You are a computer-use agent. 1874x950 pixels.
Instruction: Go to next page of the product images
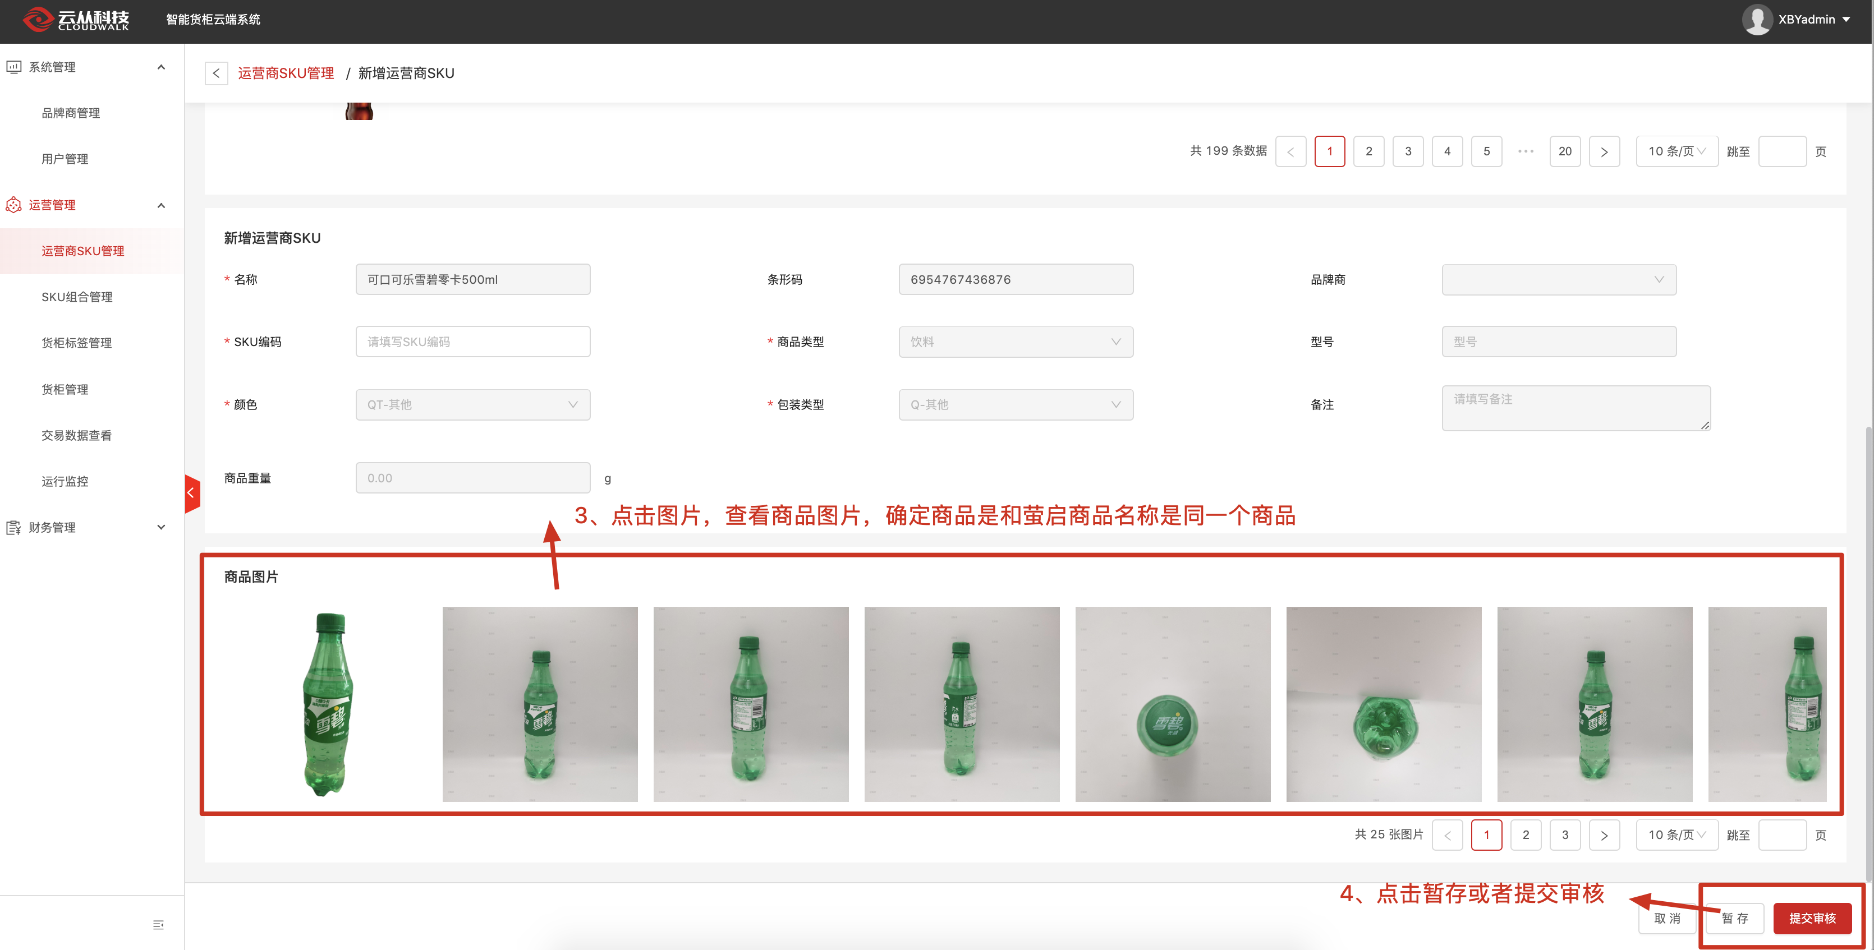pyautogui.click(x=1604, y=835)
